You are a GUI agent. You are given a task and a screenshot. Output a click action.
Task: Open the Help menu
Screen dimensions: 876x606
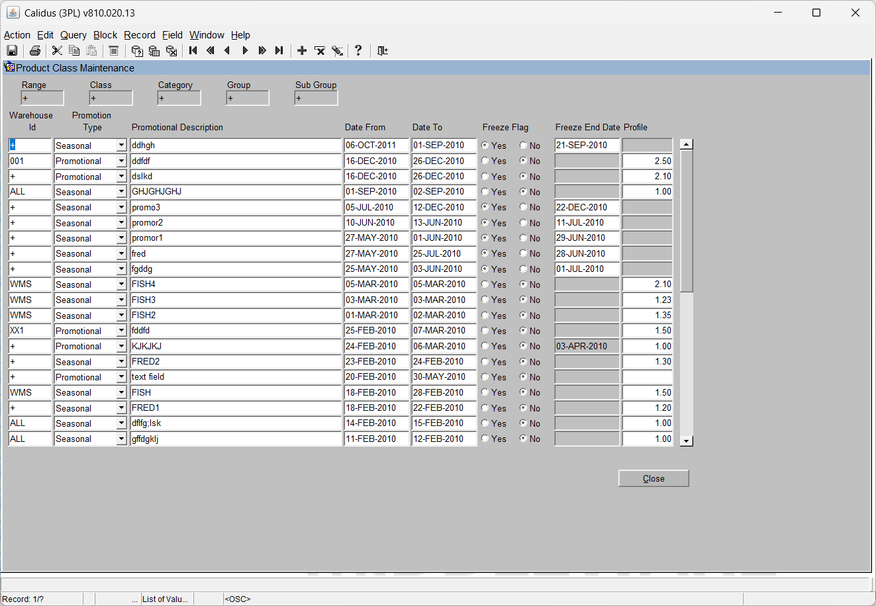(240, 35)
